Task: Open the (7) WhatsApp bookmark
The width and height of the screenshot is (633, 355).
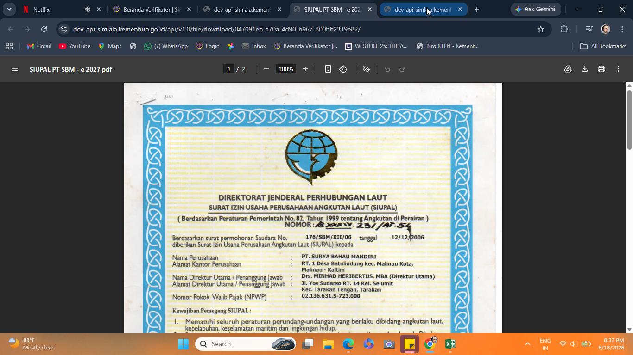Action: click(x=166, y=46)
